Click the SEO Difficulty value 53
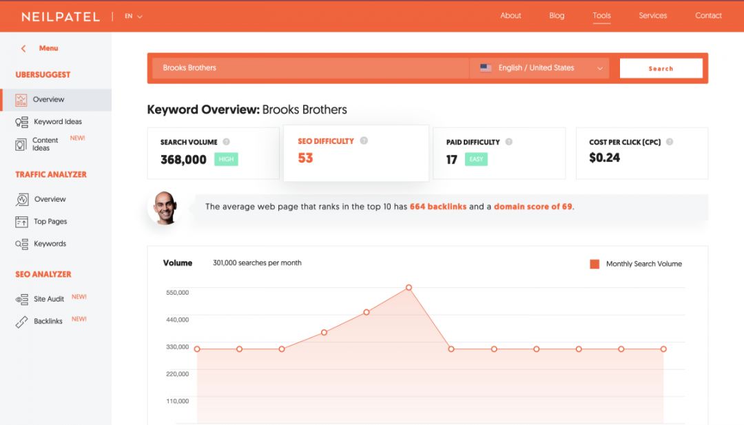744x425 pixels. point(305,158)
